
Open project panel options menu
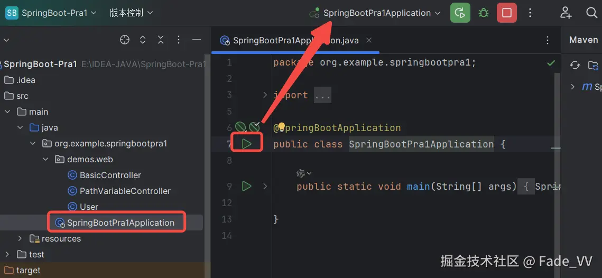(179, 40)
